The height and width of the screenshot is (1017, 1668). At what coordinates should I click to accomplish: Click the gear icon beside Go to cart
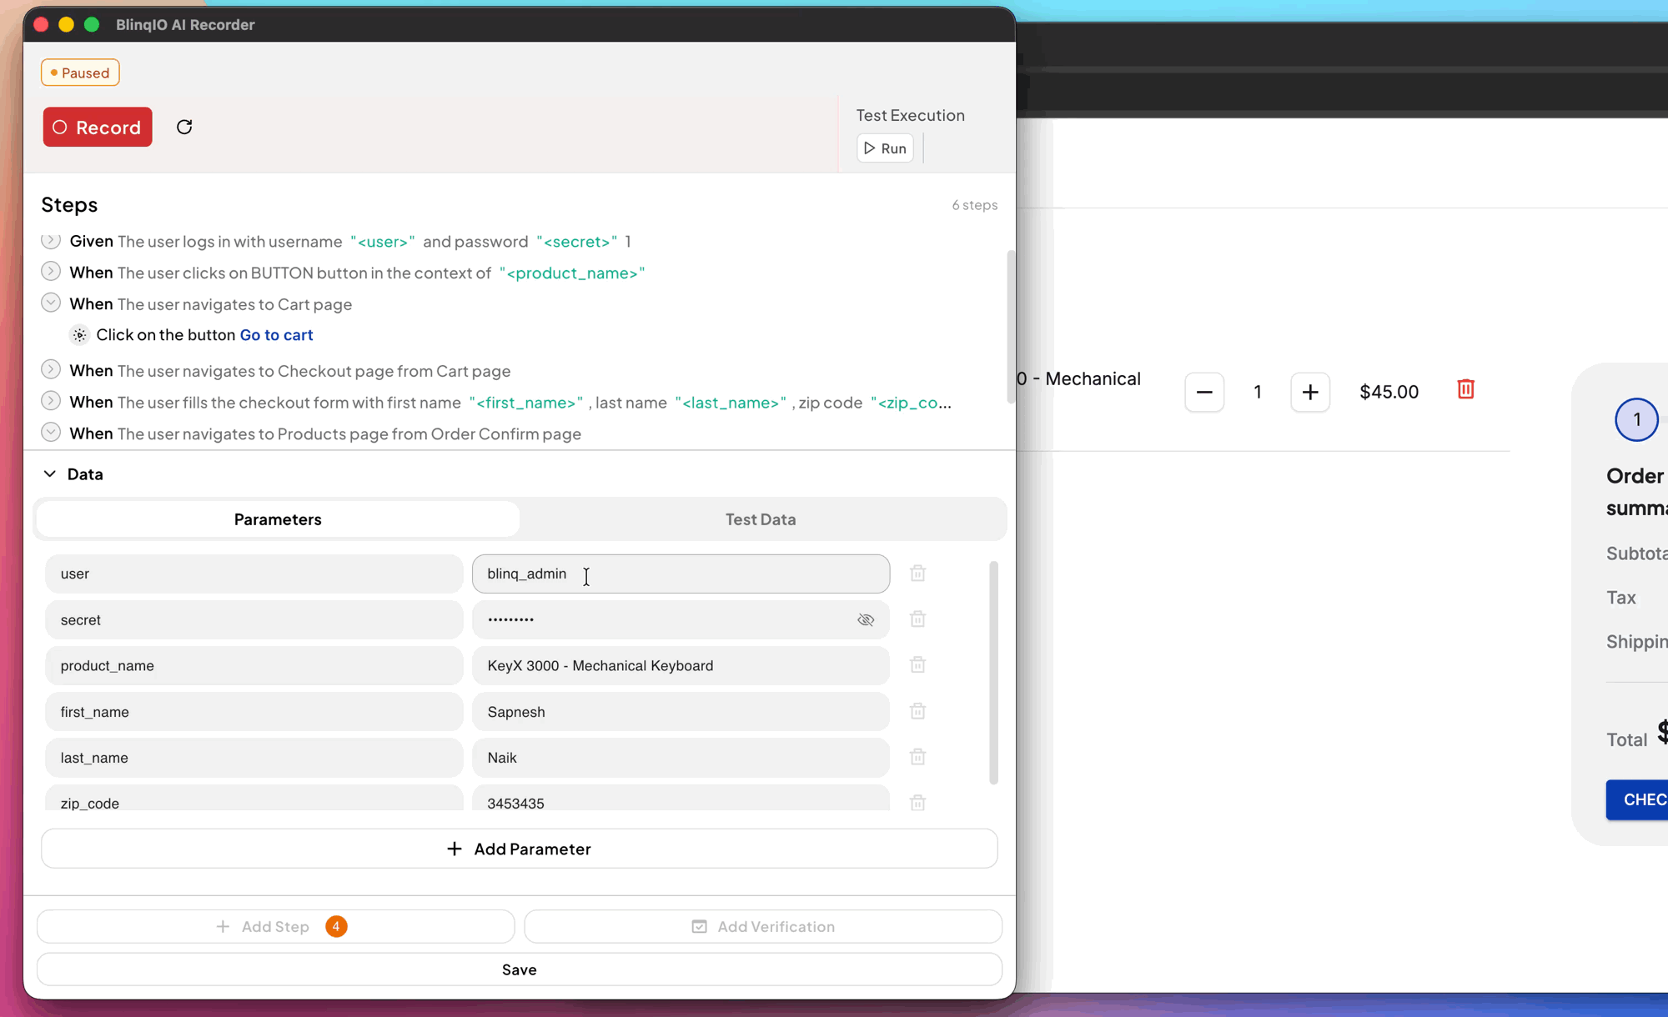coord(79,335)
